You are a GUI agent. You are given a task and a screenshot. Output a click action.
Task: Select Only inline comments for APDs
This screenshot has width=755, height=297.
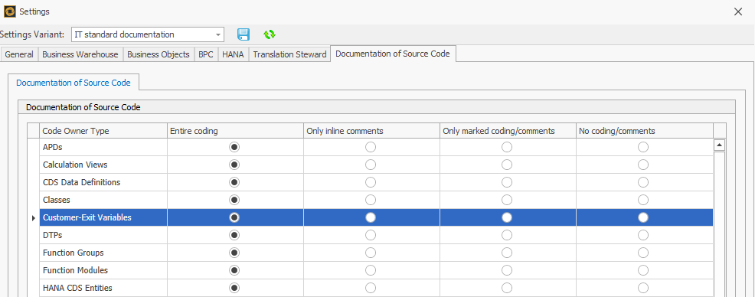coord(371,147)
